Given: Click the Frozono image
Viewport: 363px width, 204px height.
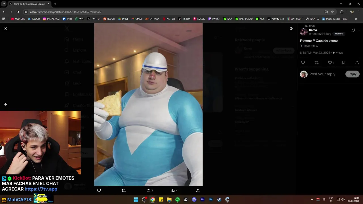Looking at the screenshot, I should [148, 104].
